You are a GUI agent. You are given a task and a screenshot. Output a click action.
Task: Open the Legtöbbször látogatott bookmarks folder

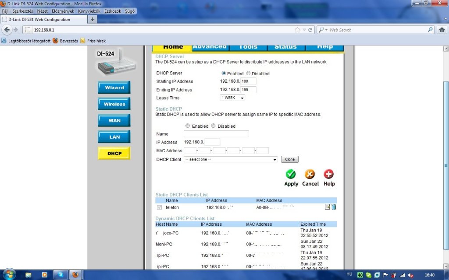(26, 41)
